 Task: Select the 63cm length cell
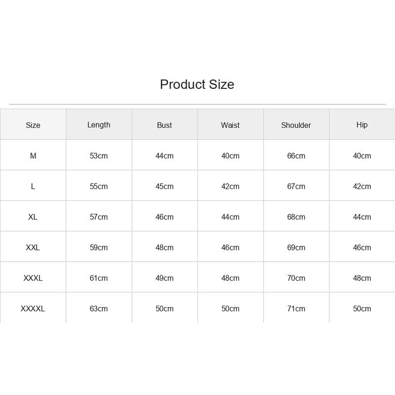pos(99,309)
